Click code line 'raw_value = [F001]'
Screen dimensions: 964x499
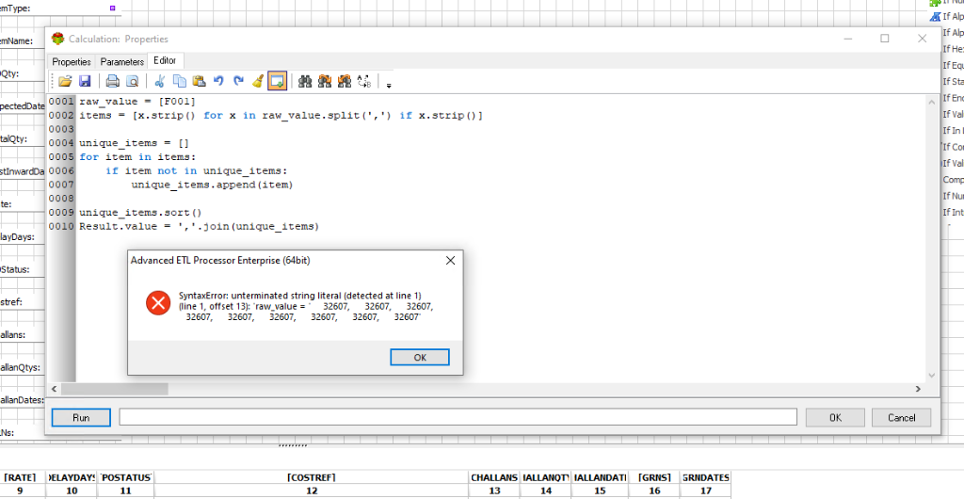click(x=137, y=102)
